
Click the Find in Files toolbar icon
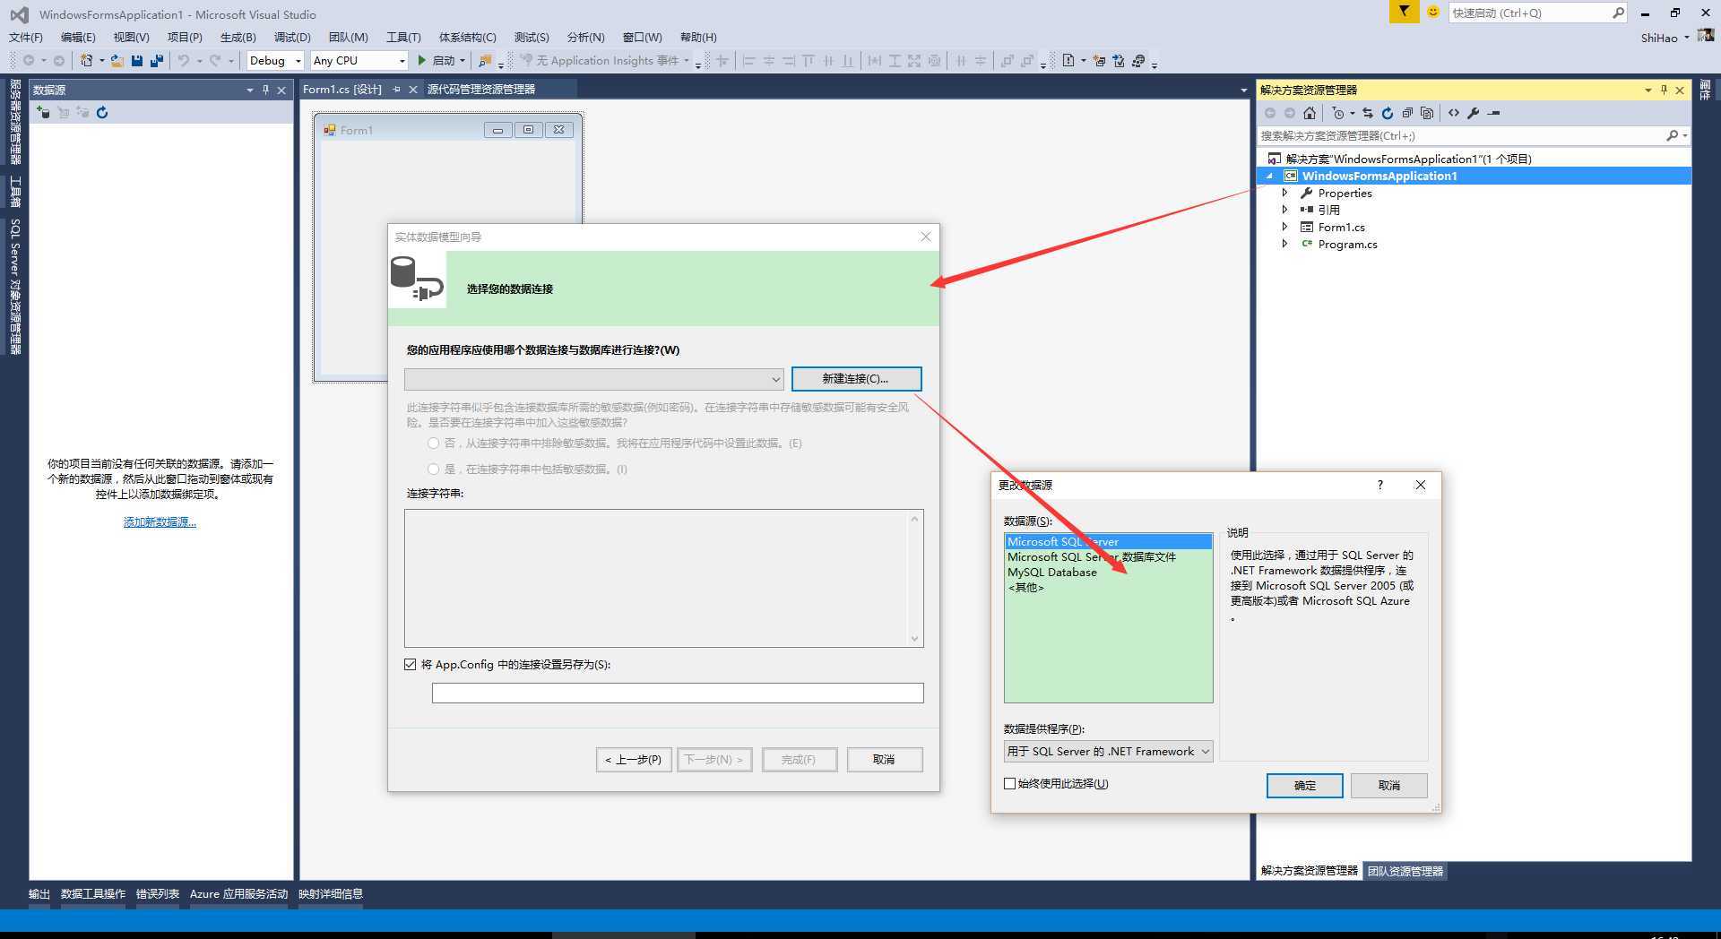point(485,61)
